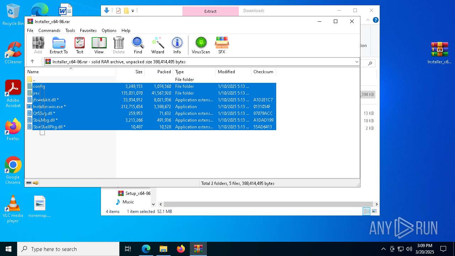Viewport: 455px width, 256px height.
Task: Open Google Chrome desktop shortcut
Action: tap(13, 171)
